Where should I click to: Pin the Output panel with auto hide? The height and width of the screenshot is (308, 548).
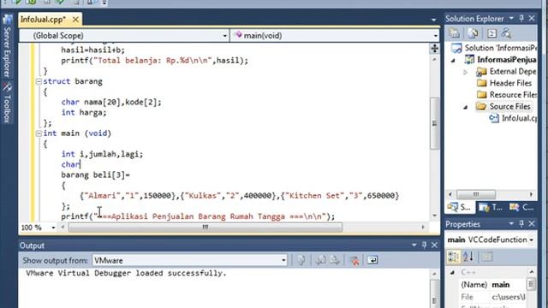point(425,246)
